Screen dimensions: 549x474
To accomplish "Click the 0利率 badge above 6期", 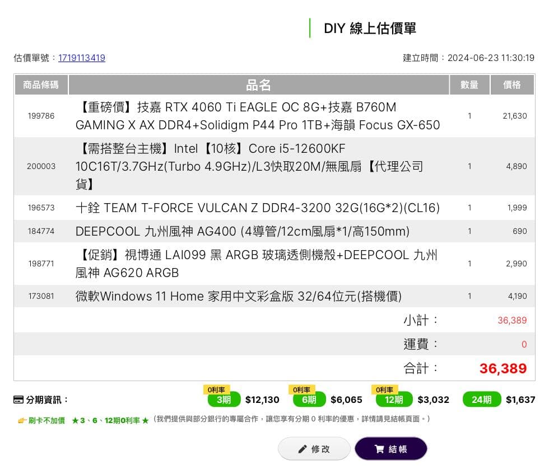I will pyautogui.click(x=303, y=389).
